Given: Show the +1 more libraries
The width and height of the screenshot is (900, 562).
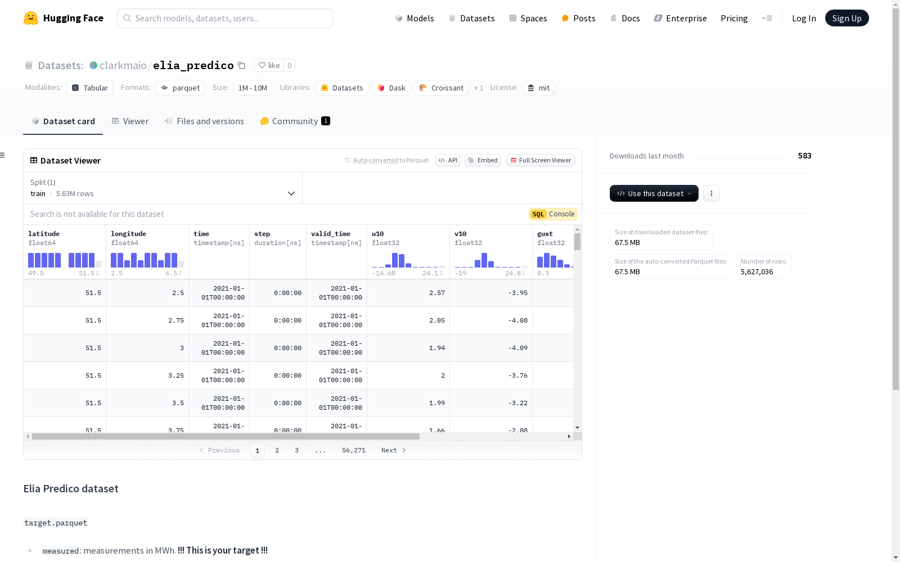Looking at the screenshot, I should [x=479, y=88].
